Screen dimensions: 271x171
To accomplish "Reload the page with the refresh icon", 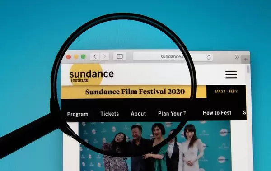I will point(209,57).
